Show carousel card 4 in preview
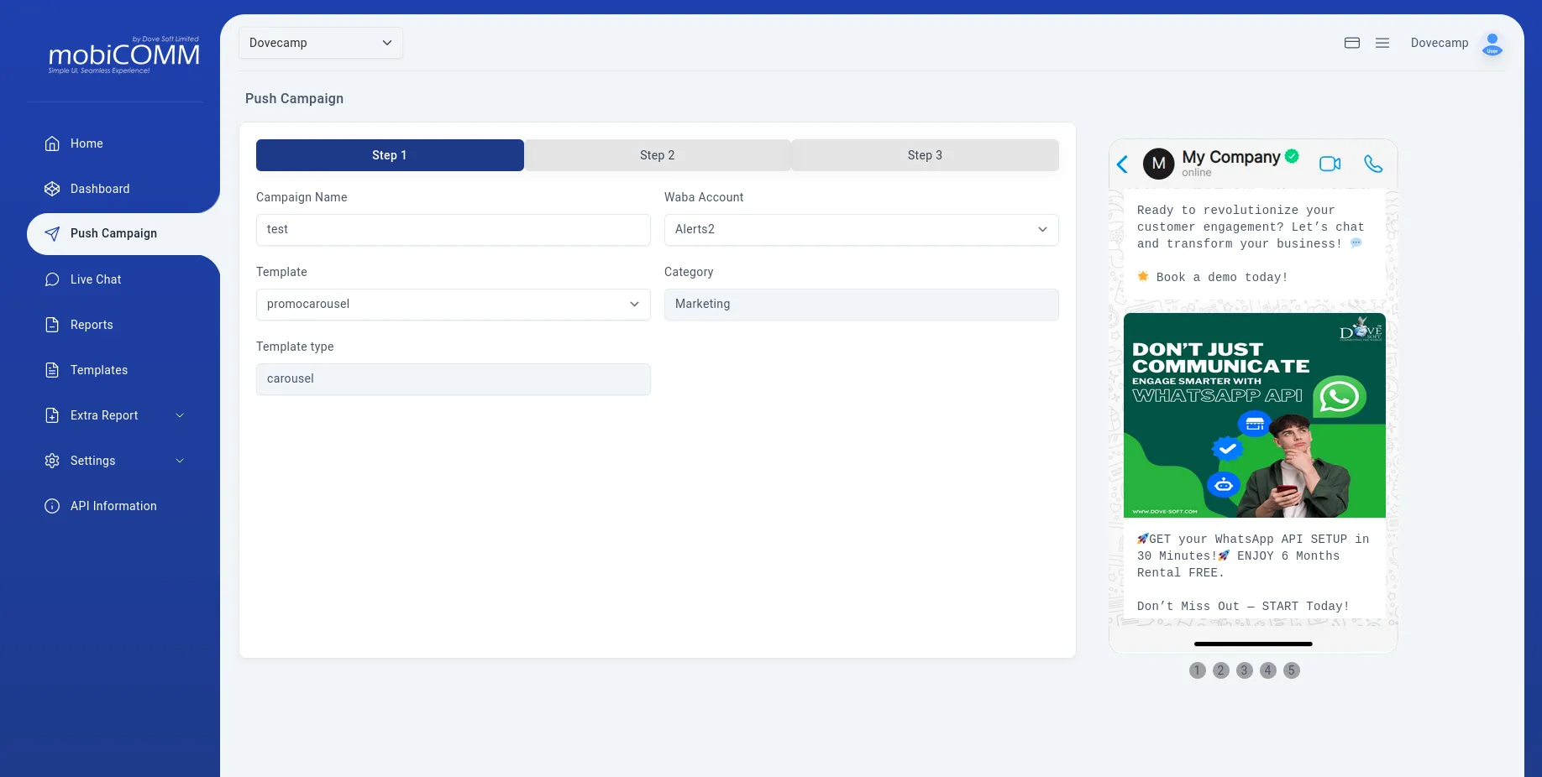This screenshot has height=777, width=1542. coord(1268,670)
